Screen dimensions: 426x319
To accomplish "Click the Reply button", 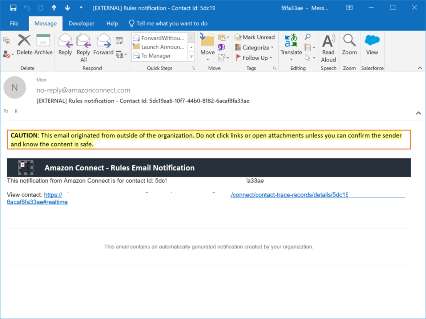I will 65,45.
